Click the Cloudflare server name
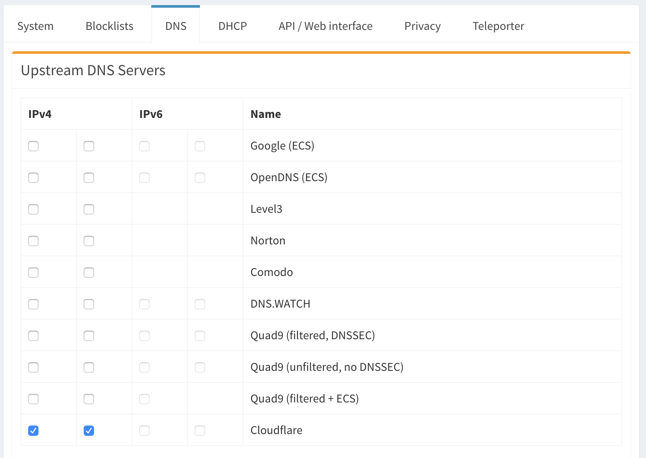 pos(276,430)
